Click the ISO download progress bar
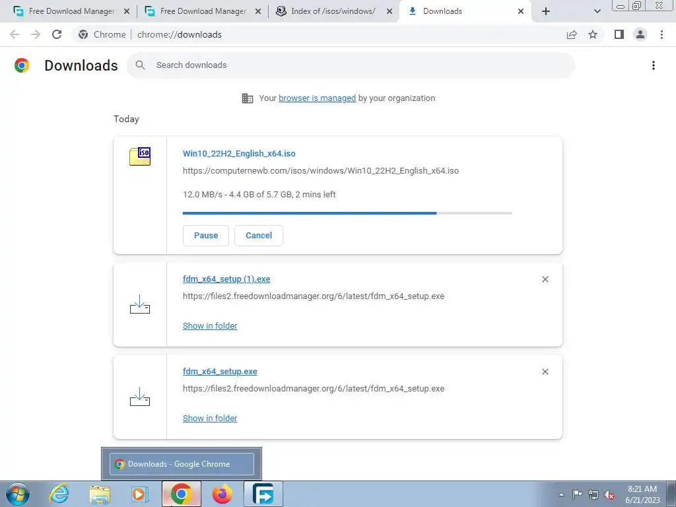Viewport: 676px width, 507px height. tap(347, 213)
